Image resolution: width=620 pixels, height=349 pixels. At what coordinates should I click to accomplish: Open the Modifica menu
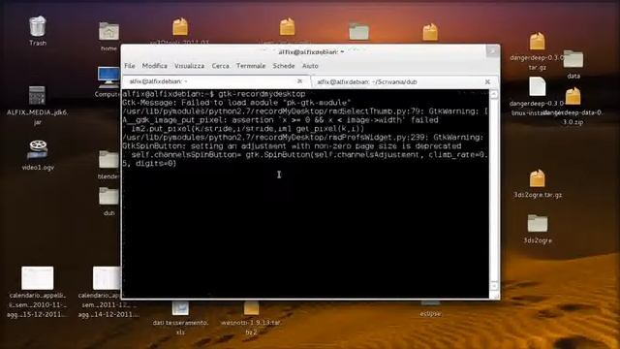point(155,66)
